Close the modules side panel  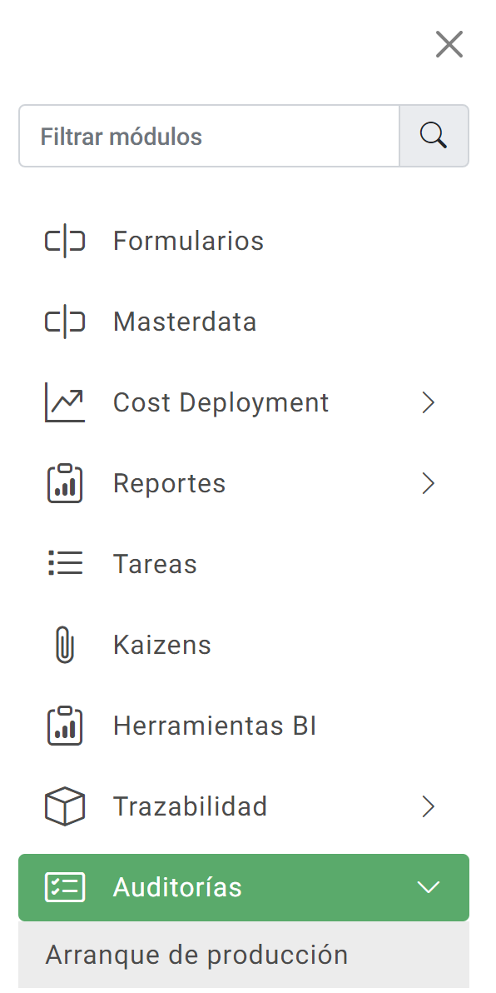pos(449,44)
